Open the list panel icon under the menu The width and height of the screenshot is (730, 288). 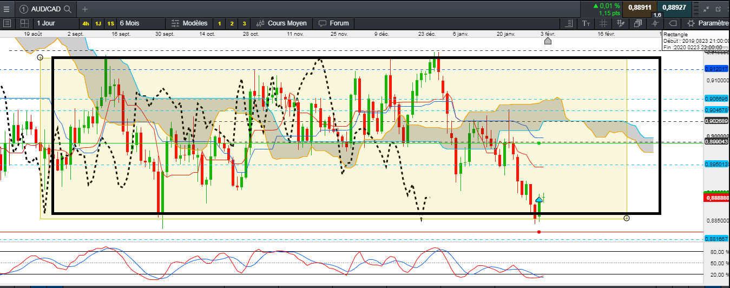(7, 23)
